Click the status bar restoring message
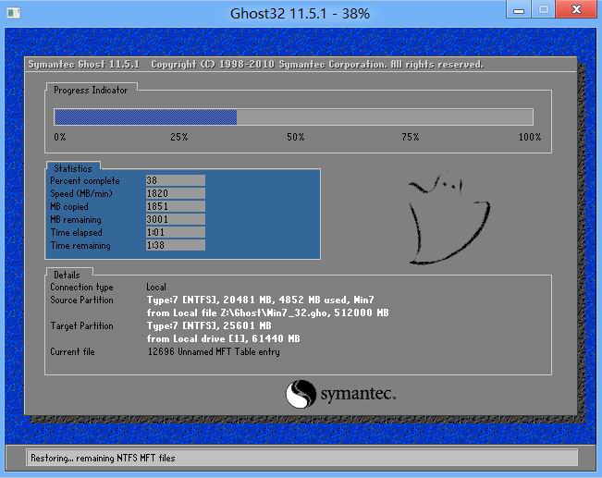Image resolution: width=602 pixels, height=478 pixels. 102,458
